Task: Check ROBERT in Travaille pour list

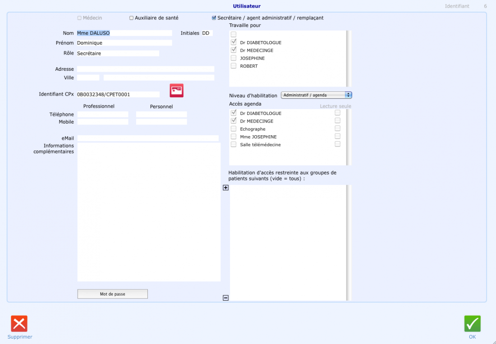Action: click(x=234, y=66)
